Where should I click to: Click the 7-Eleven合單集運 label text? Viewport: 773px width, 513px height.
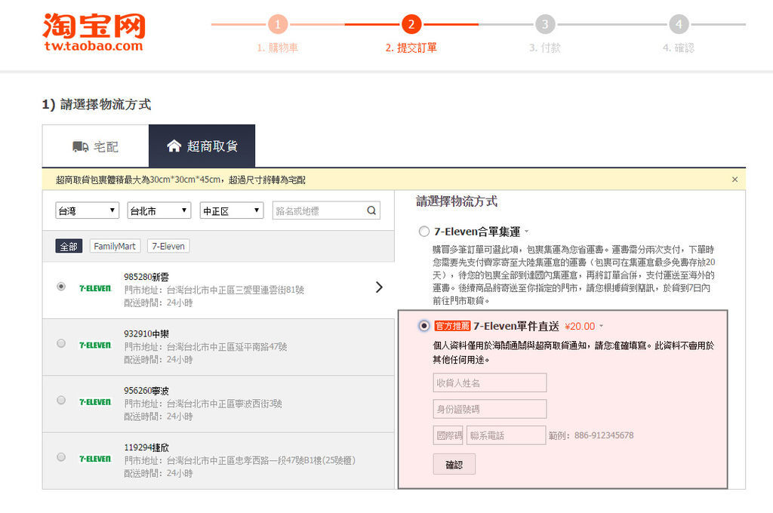tap(477, 231)
